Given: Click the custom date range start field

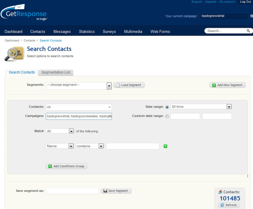Looking at the screenshot, I should point(185,116).
